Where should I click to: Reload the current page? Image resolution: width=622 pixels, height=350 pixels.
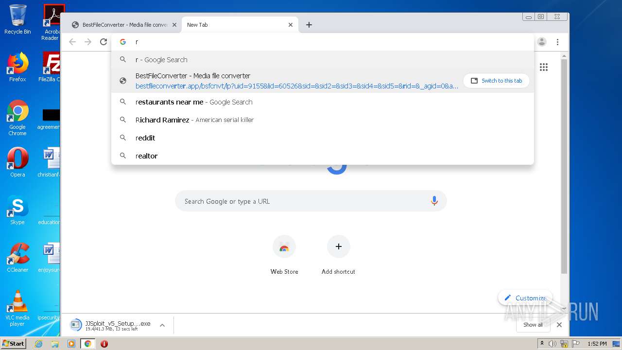104,42
